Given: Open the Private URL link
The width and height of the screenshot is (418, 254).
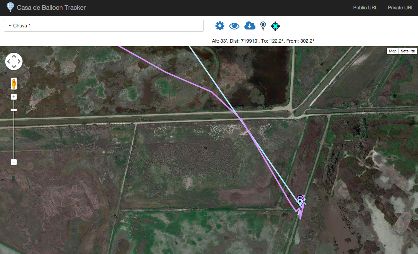Looking at the screenshot, I should [401, 7].
